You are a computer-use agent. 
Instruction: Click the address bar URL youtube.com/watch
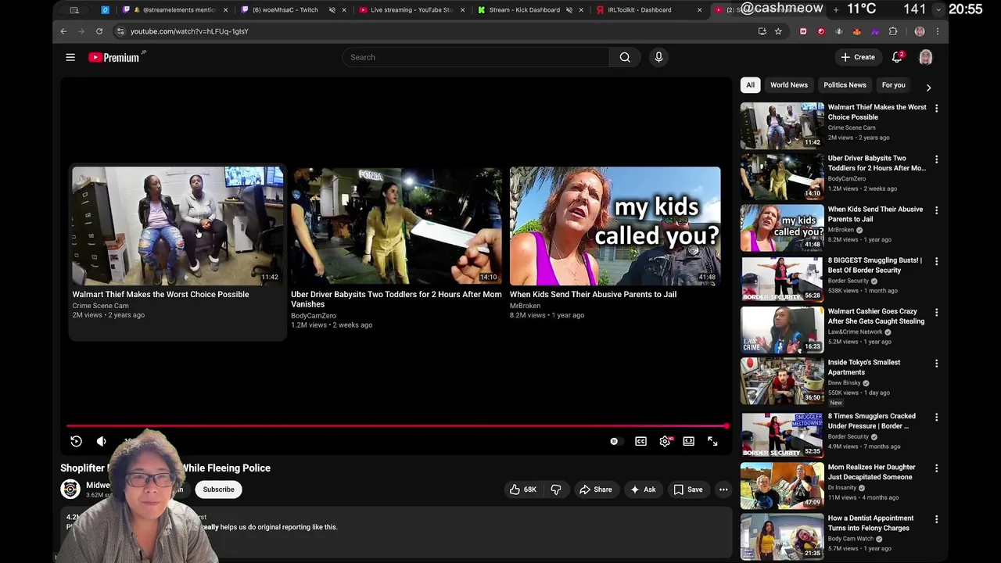tap(189, 31)
